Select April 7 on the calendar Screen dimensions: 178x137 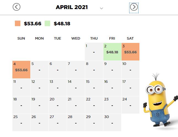coord(76,70)
